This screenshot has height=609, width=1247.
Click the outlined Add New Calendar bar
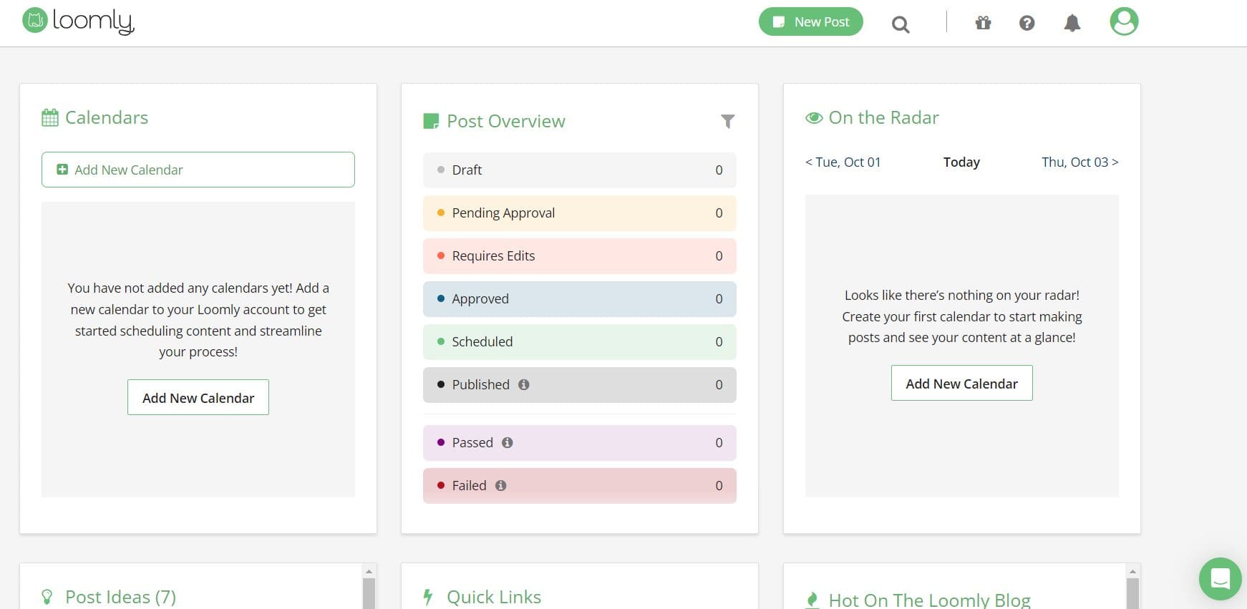click(x=198, y=170)
